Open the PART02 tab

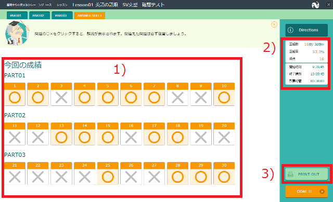(x=40, y=16)
